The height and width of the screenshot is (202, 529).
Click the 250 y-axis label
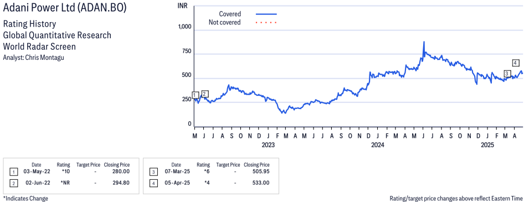(x=187, y=100)
